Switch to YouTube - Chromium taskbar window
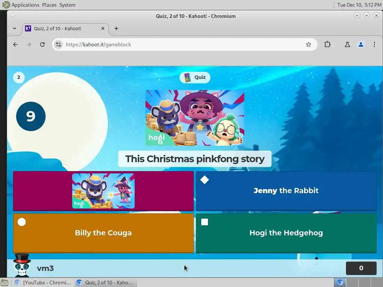This screenshot has height=287, width=383. coord(43,283)
